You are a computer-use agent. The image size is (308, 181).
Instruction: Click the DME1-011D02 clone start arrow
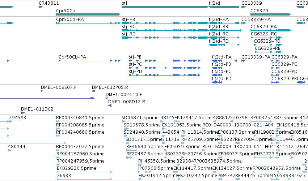coord(23,113)
